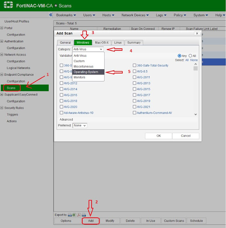Click Cancel in Add Scan dialog
The height and width of the screenshot is (228, 226).
pyautogui.click(x=186, y=136)
